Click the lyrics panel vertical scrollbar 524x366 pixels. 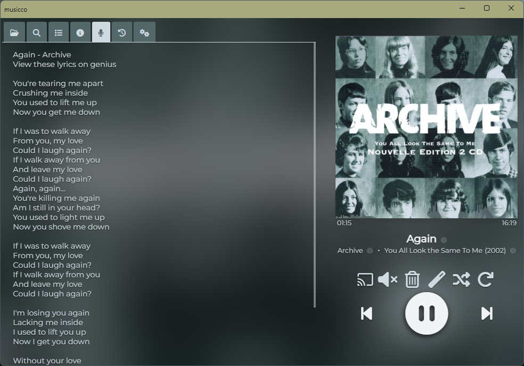coord(315,175)
